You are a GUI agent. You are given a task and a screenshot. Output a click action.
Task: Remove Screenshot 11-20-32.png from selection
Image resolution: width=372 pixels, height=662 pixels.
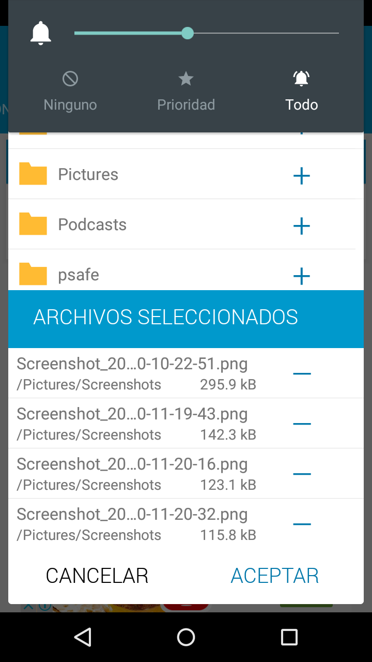(x=302, y=524)
